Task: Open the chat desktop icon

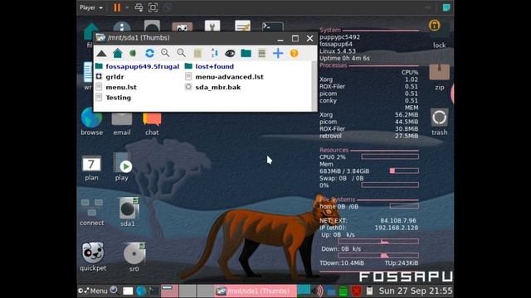Action: [152, 123]
